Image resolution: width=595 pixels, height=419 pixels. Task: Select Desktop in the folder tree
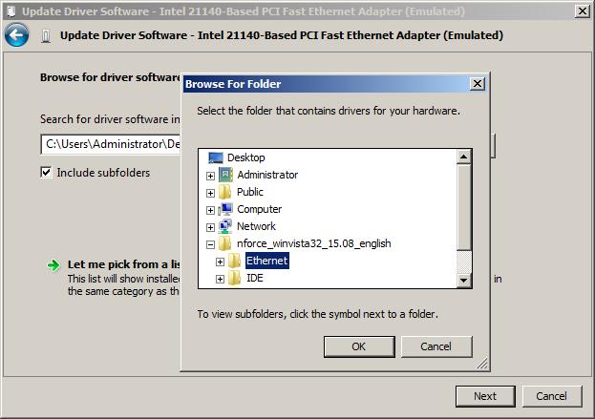point(245,157)
